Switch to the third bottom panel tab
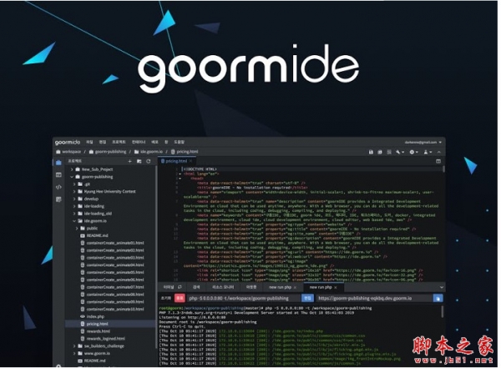501x368 pixels. (223, 287)
